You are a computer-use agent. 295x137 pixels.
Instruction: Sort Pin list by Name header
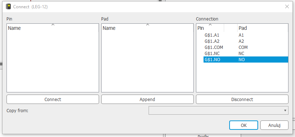click(x=53, y=28)
